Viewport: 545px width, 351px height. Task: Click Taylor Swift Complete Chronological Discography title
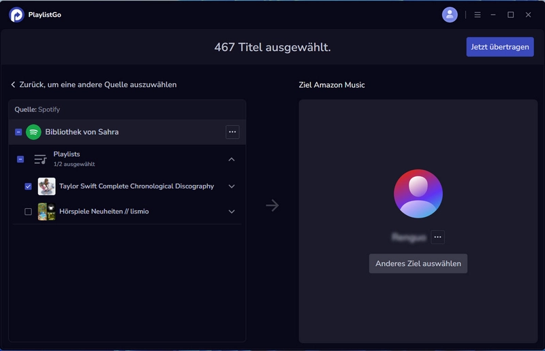pyautogui.click(x=137, y=186)
